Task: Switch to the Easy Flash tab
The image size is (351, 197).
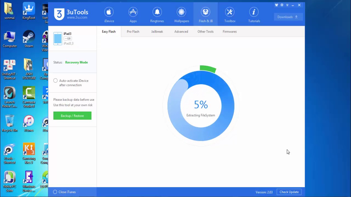Action: point(109,31)
